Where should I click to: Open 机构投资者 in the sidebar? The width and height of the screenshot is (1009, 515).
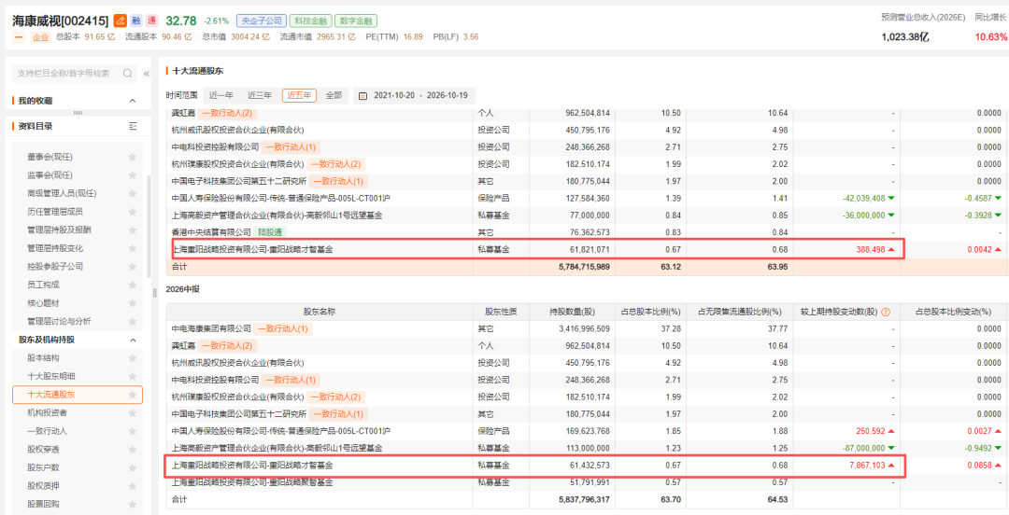[x=47, y=412]
